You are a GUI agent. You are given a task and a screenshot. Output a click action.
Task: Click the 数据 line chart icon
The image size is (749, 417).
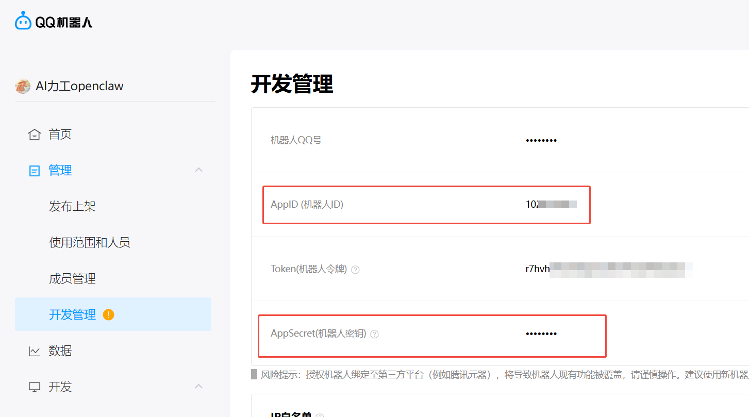coord(34,351)
